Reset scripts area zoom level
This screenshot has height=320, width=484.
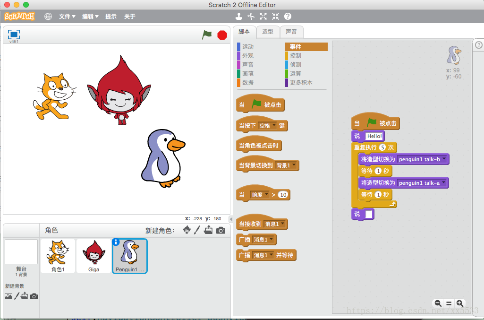tap(449, 303)
